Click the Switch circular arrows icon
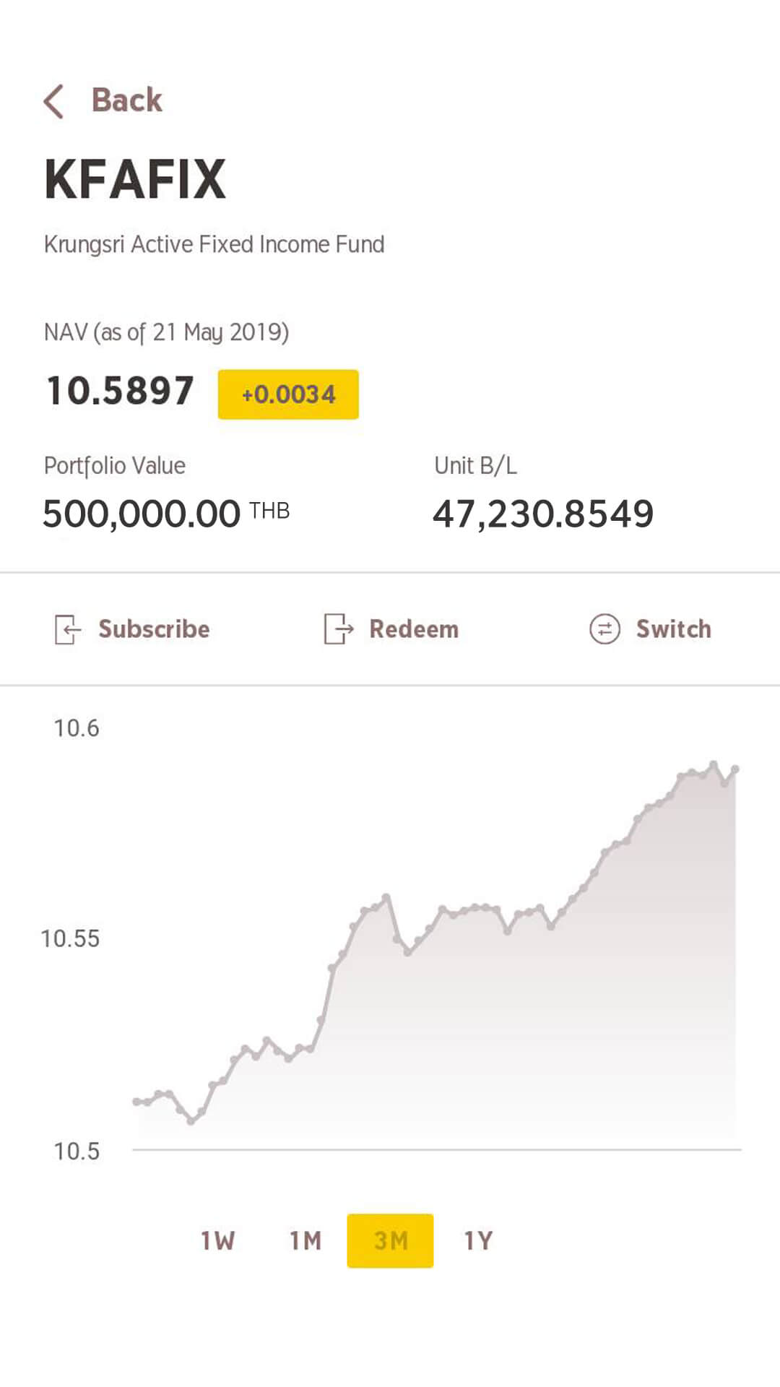 (604, 629)
